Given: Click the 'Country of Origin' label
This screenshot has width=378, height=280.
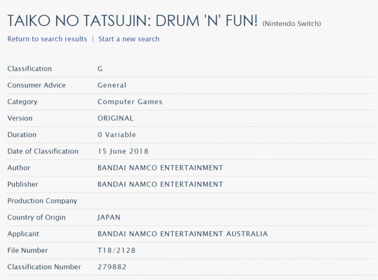Looking at the screenshot, I should (36, 217).
